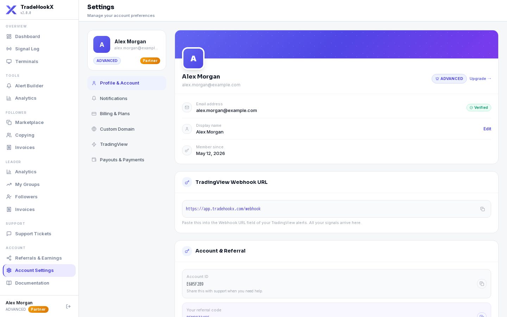Click the My Groups trend icon
Screen dimensions: 507x317
(x=9, y=185)
